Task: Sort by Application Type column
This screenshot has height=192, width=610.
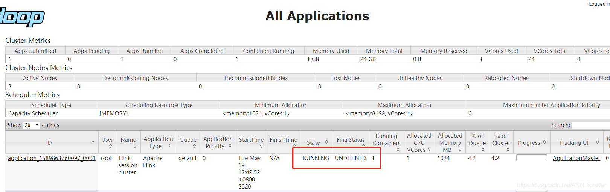Action: click(158, 142)
